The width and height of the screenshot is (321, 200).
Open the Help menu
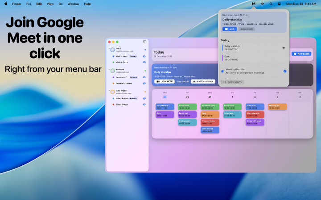pos(87,4)
